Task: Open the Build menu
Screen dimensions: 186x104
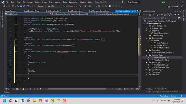Action: coord(37,2)
